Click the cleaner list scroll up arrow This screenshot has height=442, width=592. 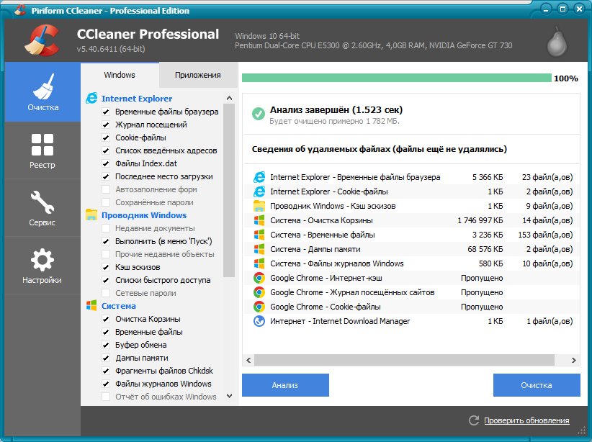click(x=229, y=98)
